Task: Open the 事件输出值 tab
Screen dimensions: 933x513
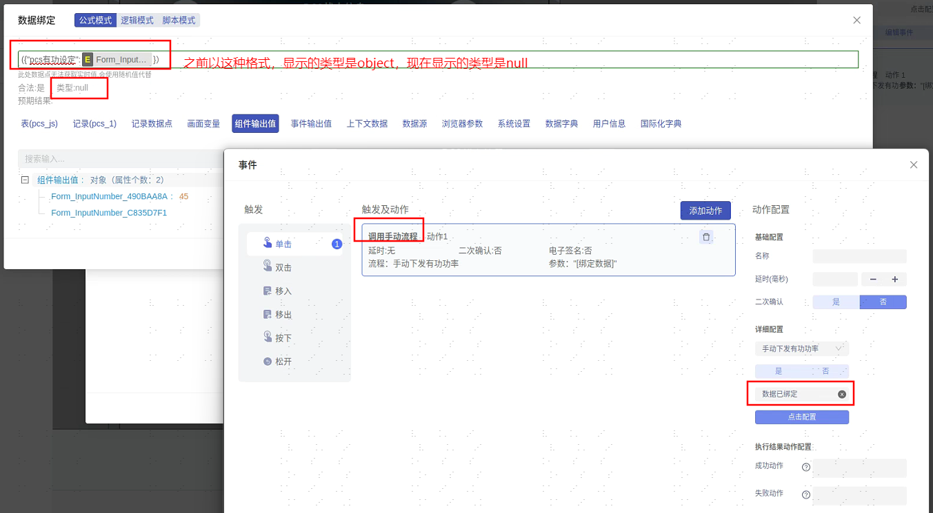Action: tap(311, 123)
